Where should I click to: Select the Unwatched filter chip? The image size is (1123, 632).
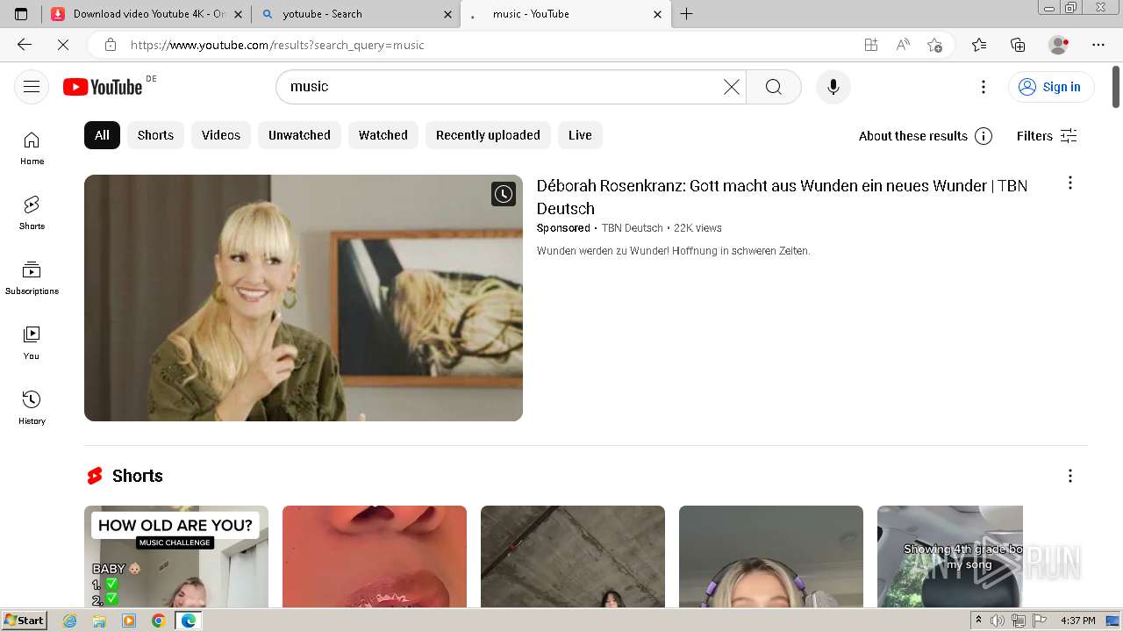point(299,135)
